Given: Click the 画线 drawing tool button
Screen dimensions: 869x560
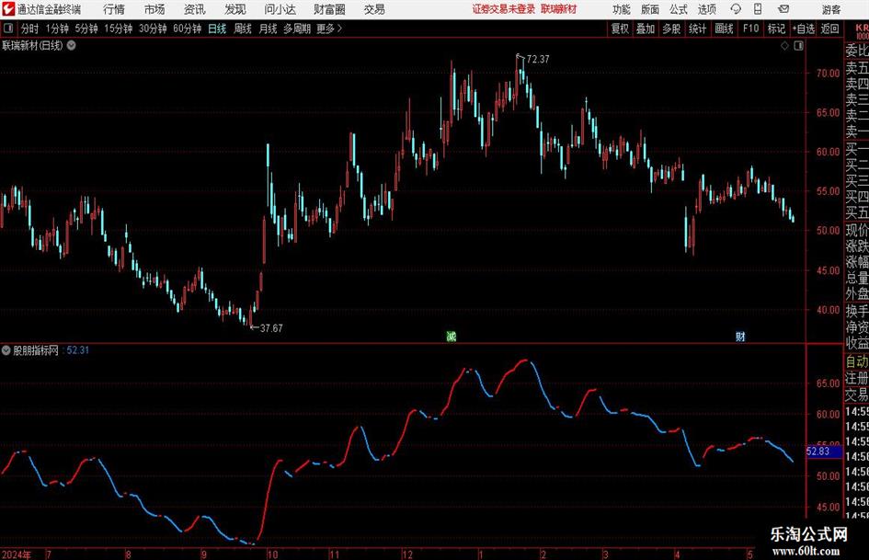Looking at the screenshot, I should [724, 29].
